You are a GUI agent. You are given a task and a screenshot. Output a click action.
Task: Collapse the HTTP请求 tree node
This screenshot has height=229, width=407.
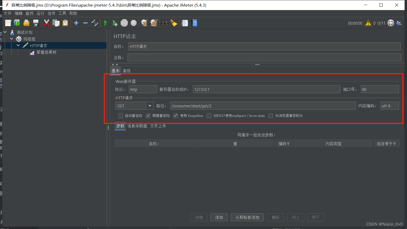pos(18,45)
